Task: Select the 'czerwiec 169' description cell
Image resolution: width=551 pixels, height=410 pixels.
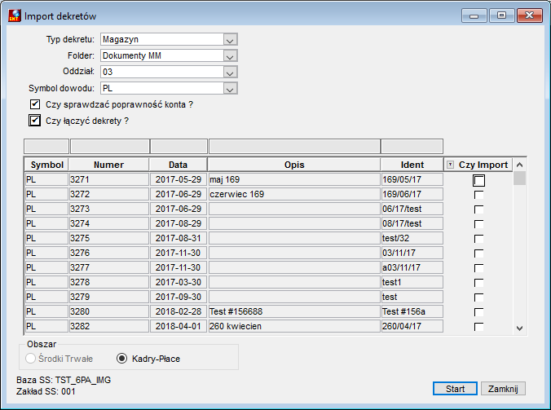Action: click(294, 194)
